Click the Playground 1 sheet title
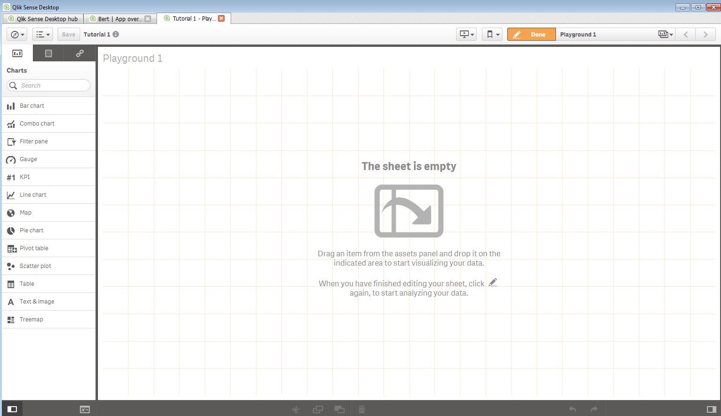Viewport: 721px width, 416px height. pyautogui.click(x=133, y=58)
